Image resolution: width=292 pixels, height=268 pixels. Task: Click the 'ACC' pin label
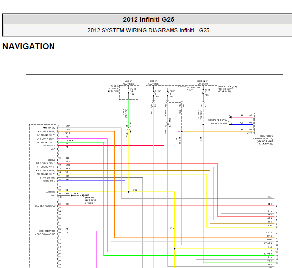53,149
